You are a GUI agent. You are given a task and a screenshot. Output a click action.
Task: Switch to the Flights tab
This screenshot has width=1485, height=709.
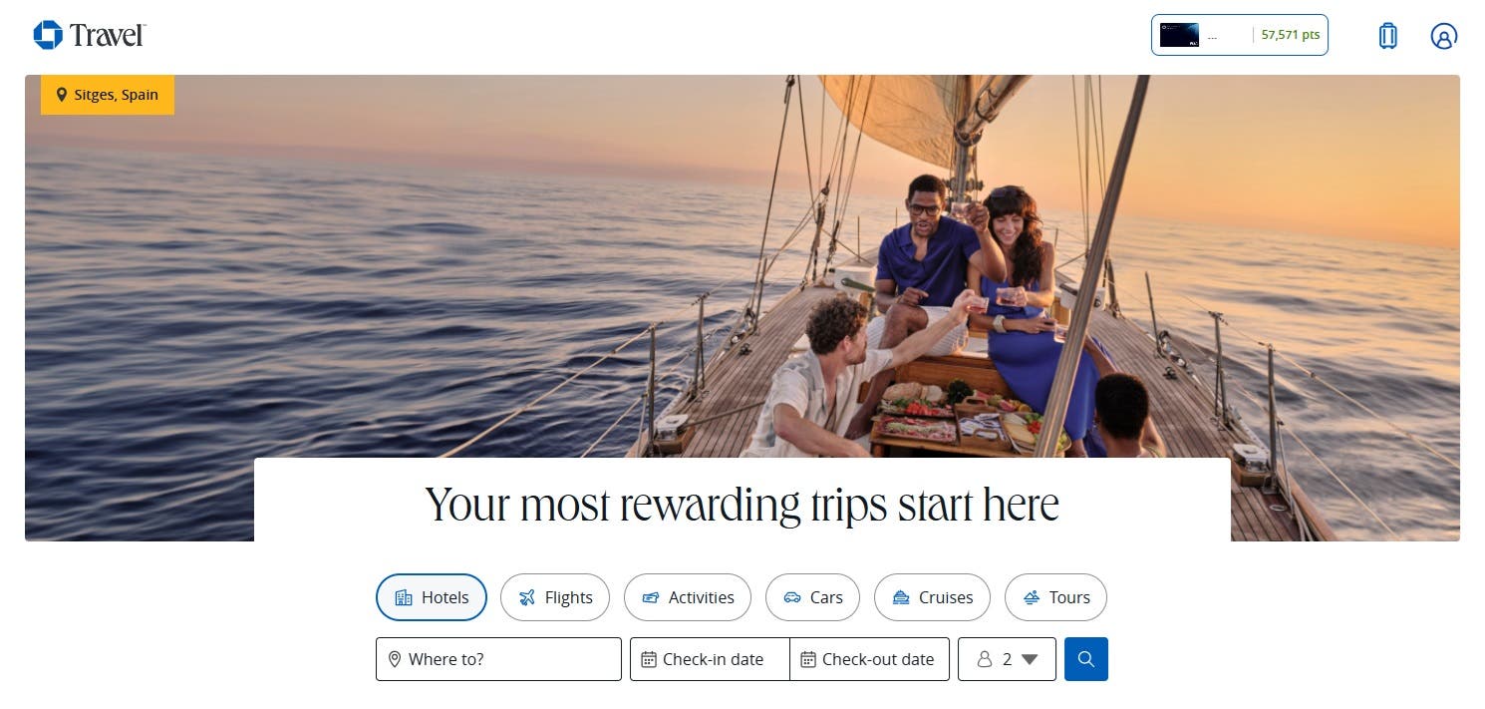tap(555, 597)
